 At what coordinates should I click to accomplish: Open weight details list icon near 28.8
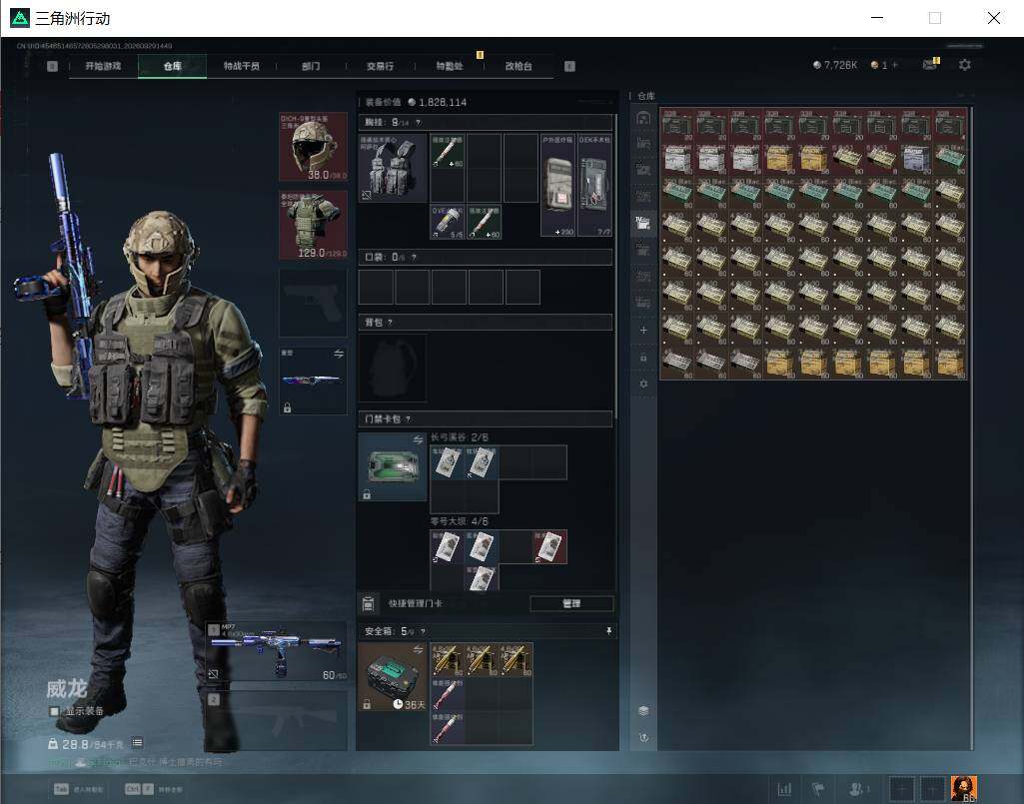tap(137, 743)
